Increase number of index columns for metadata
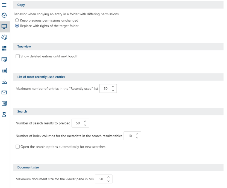Viewport: 227px width, 188px height. pos(137,134)
